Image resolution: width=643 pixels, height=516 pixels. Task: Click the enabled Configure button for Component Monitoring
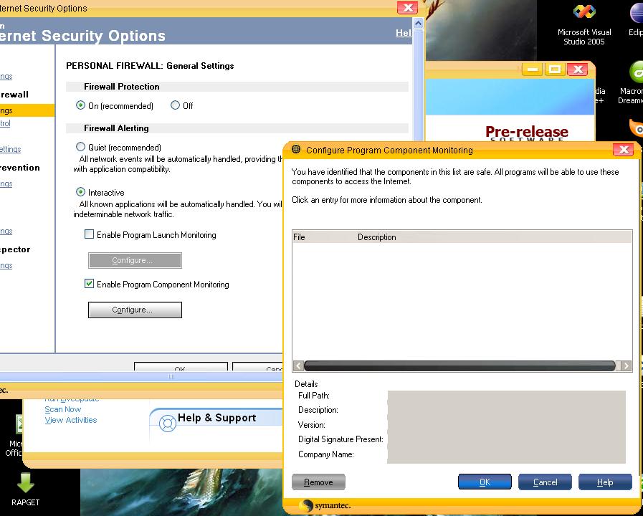point(135,310)
